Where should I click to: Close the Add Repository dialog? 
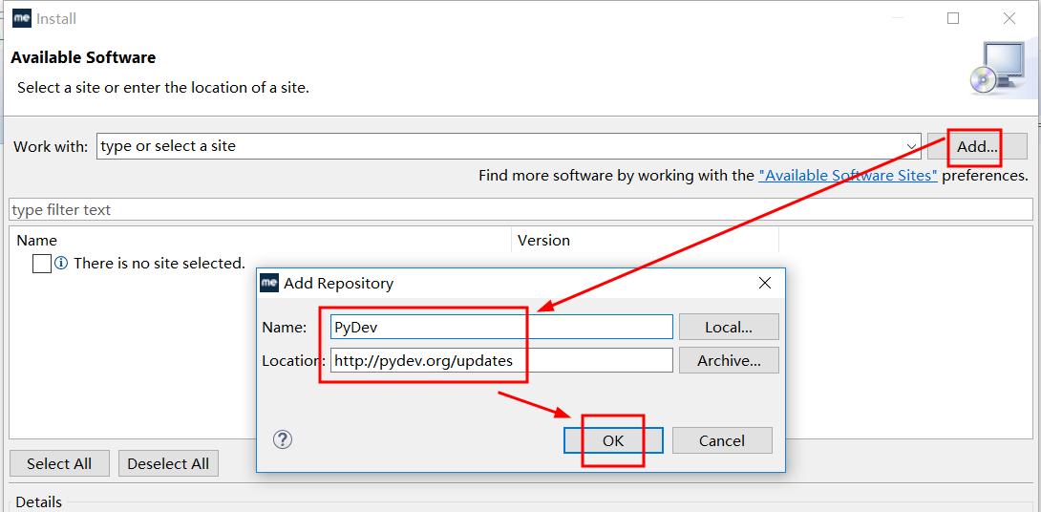(765, 283)
